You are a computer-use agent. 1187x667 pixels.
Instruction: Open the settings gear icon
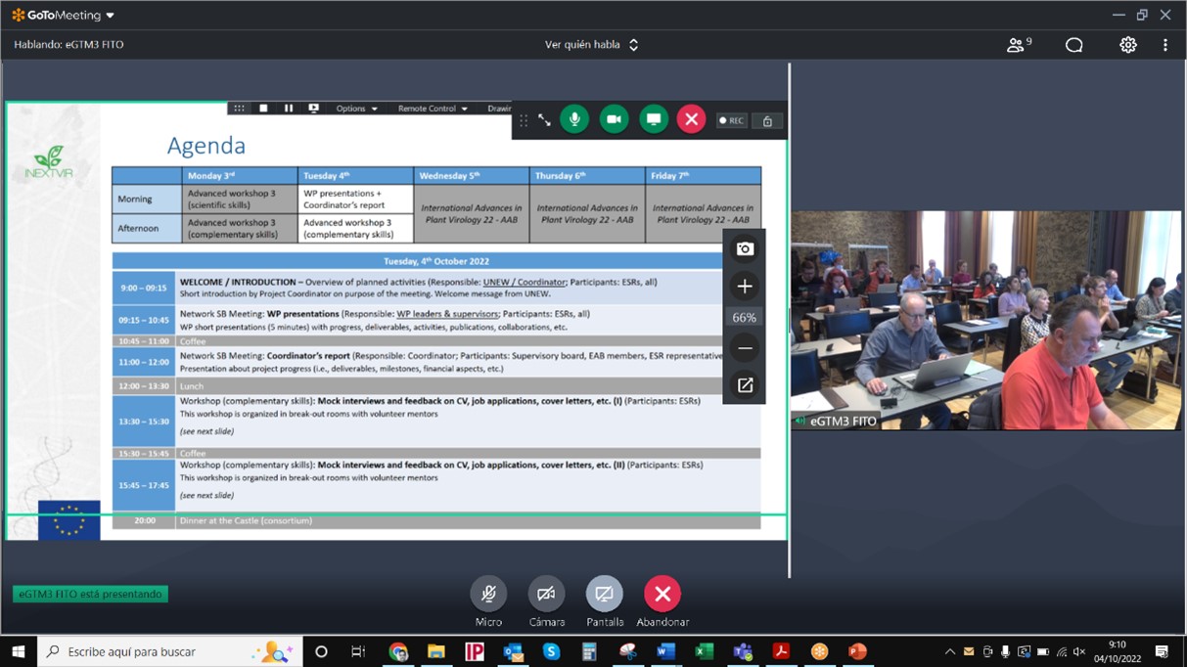coord(1128,45)
